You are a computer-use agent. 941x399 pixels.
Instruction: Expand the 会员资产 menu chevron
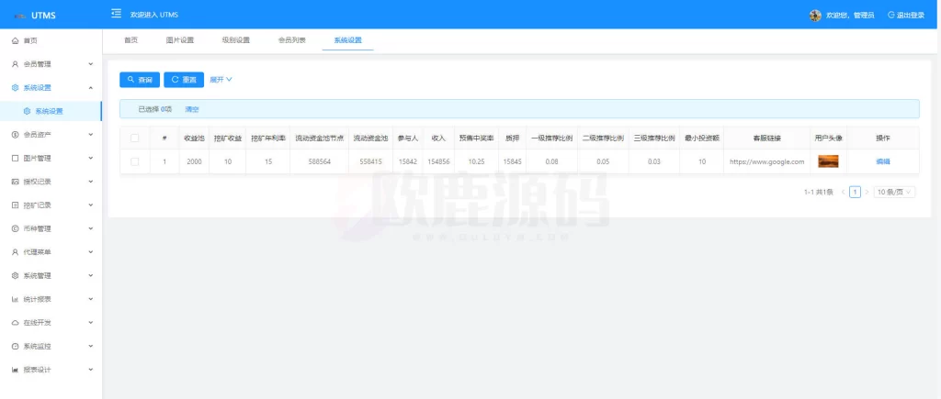pos(91,135)
